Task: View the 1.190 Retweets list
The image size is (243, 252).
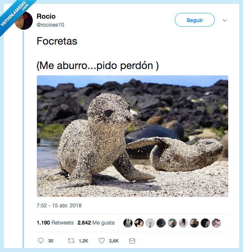Action: (55, 223)
